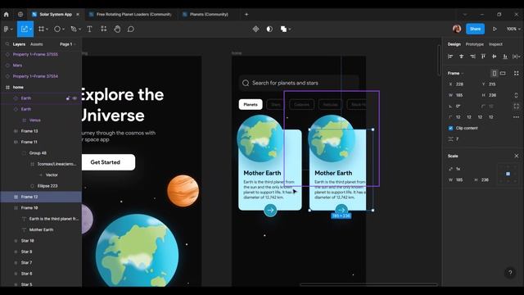Open the Resources components tool

(x=104, y=29)
